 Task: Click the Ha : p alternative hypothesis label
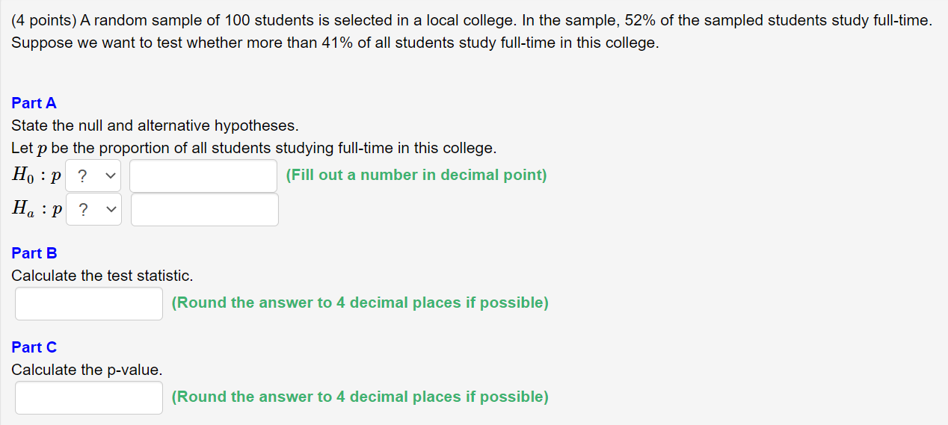tap(37, 209)
